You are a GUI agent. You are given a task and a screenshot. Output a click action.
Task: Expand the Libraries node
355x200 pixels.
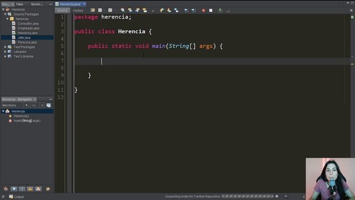[x=6, y=52]
